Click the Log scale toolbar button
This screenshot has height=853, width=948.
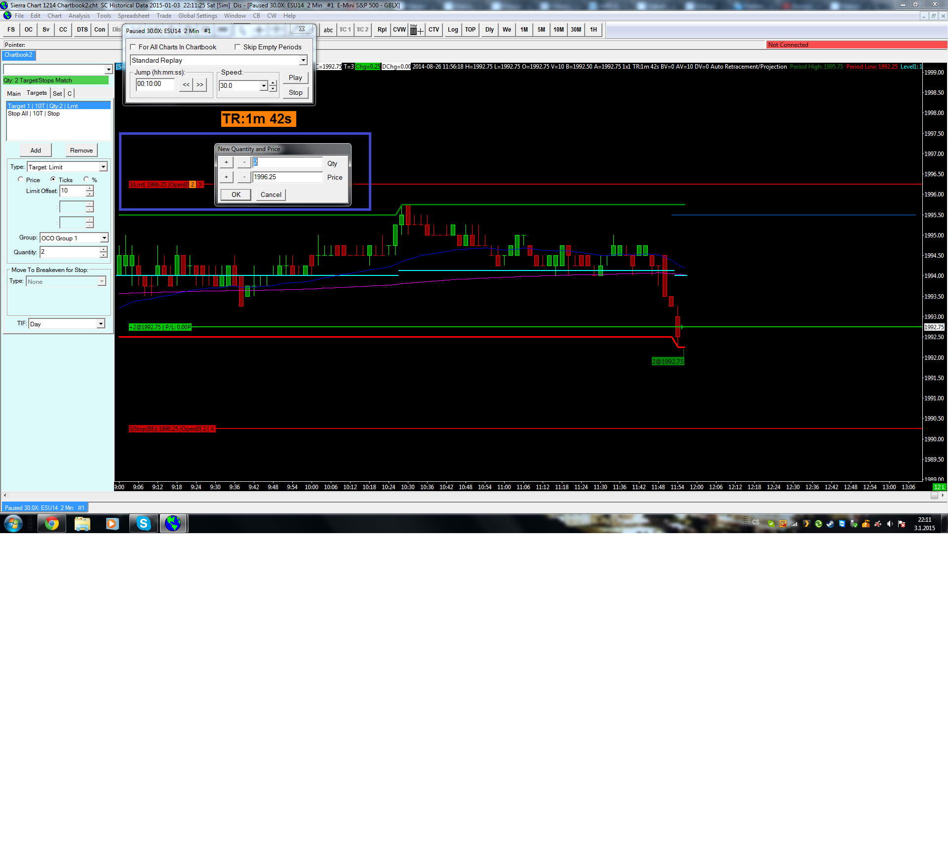pyautogui.click(x=453, y=30)
